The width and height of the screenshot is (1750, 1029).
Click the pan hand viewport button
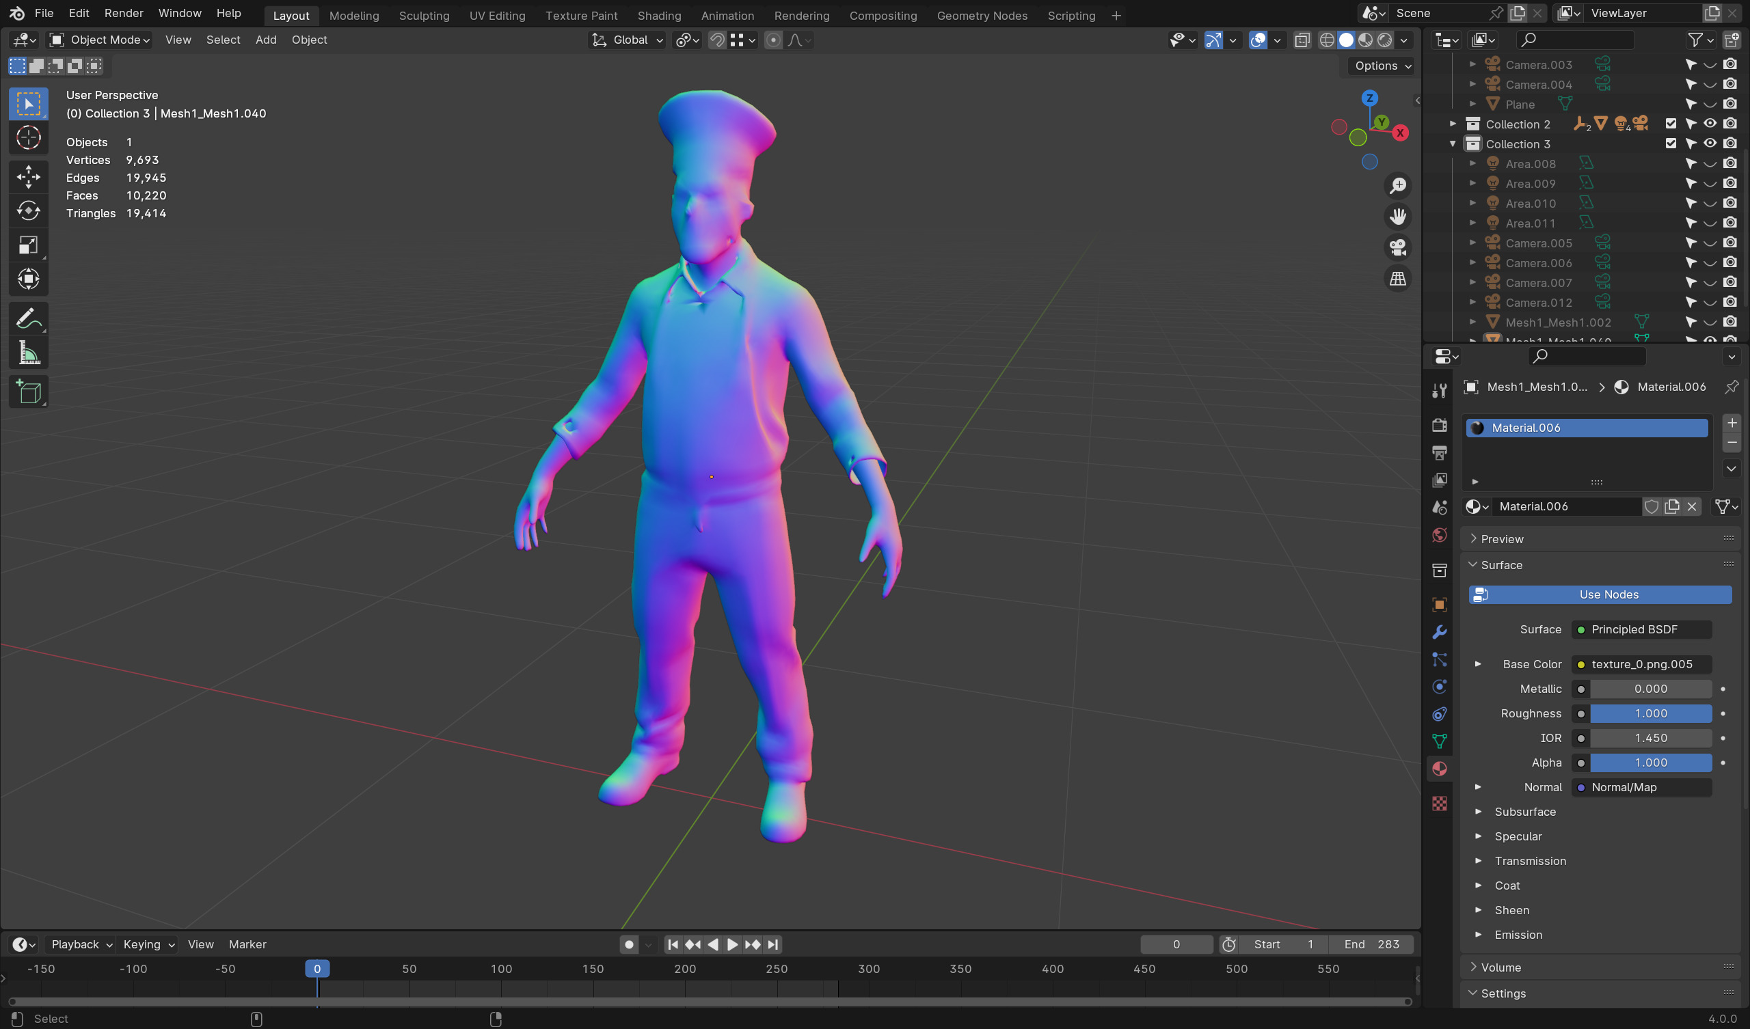[x=1397, y=217]
